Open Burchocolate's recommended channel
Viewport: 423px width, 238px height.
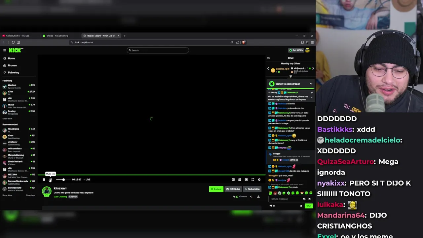pyautogui.click(x=19, y=189)
